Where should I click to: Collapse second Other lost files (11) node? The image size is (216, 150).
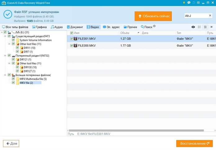[9, 63]
